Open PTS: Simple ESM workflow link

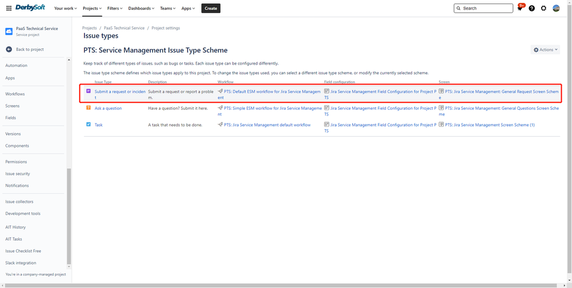(270, 111)
